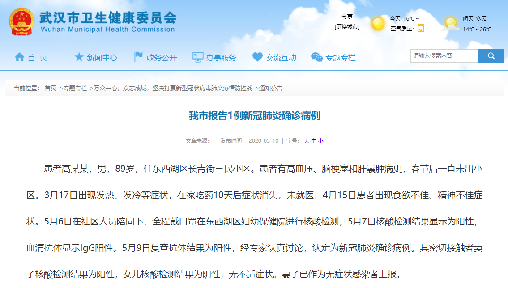Screen dimensions: 508x288
Task: Set font size to 大
Action: coord(307,140)
